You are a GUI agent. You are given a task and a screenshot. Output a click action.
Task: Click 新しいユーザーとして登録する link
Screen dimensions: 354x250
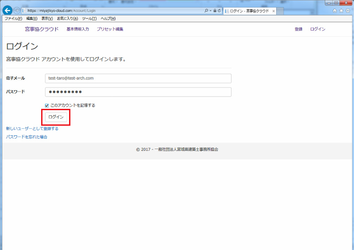[32, 128]
